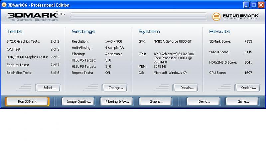Click the Anisotropic filtering value
The image size is (266, 141).
tap(114, 54)
